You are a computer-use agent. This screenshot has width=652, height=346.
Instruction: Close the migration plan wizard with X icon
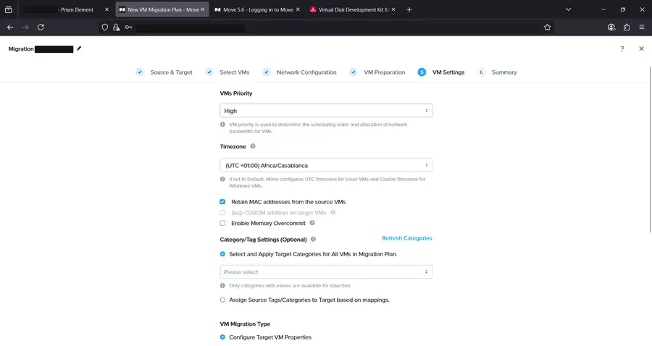[641, 48]
